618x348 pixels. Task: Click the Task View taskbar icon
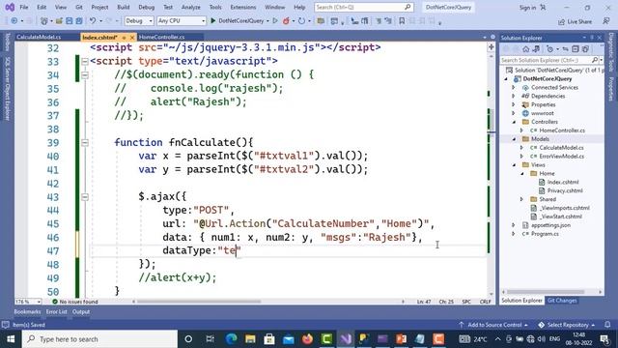tap(210, 339)
